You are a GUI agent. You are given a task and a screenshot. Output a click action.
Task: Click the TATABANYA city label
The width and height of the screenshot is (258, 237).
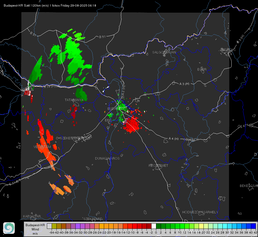pyautogui.click(x=74, y=100)
